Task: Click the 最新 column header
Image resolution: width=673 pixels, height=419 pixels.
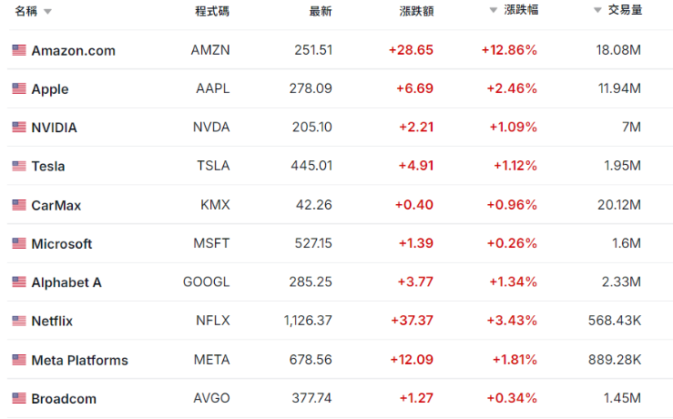Action: (321, 11)
